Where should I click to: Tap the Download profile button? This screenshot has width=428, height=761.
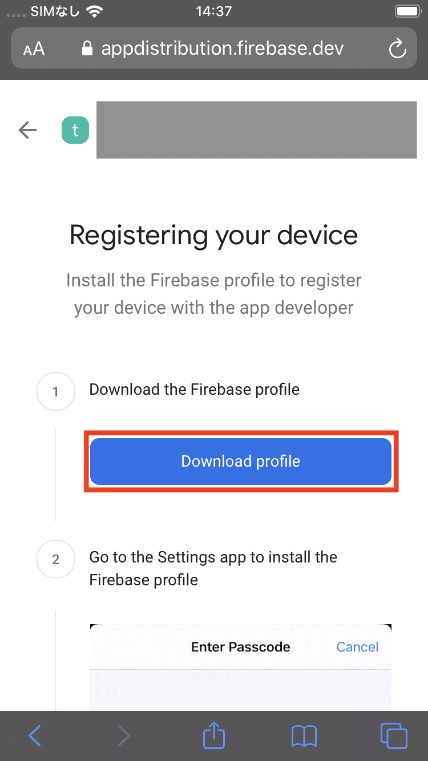pyautogui.click(x=240, y=462)
